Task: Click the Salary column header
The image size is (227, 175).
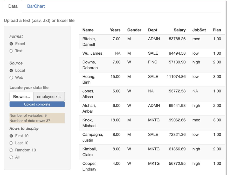Action: tap(180, 30)
